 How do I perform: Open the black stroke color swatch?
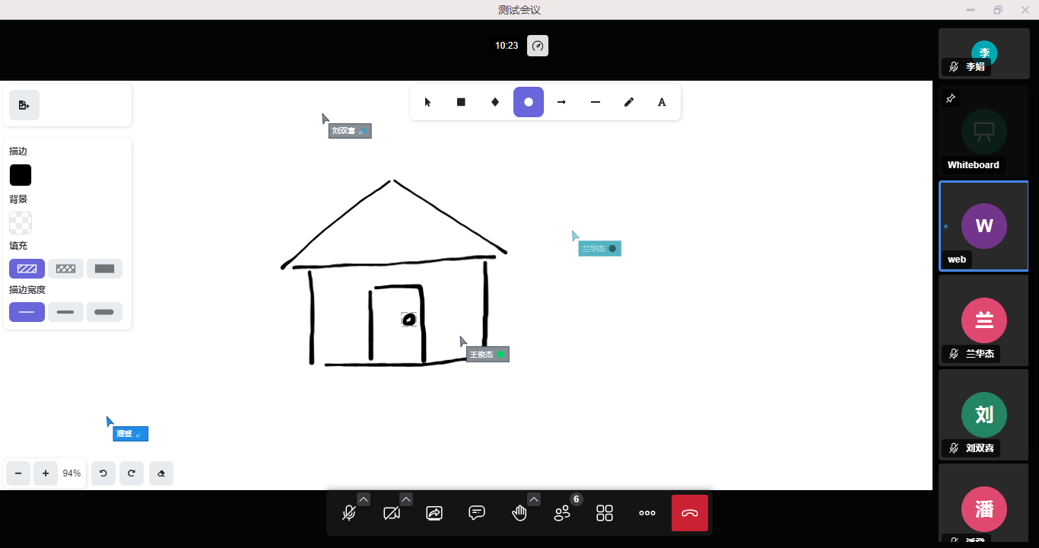pos(21,175)
